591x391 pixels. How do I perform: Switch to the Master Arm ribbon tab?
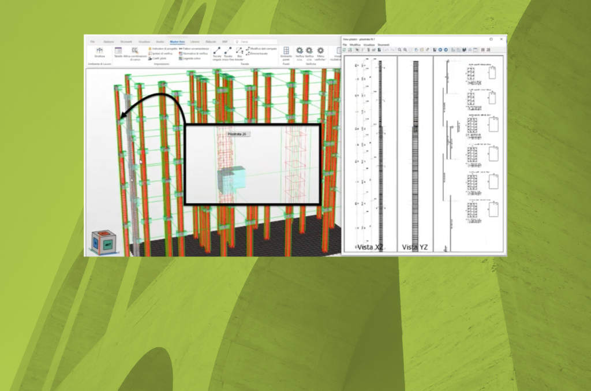tap(177, 42)
